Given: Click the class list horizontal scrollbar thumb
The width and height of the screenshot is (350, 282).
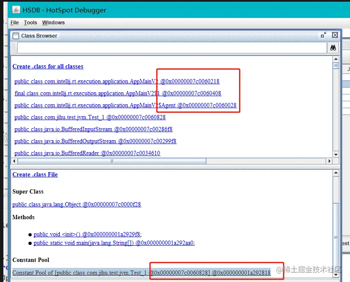Looking at the screenshot, I should (x=112, y=161).
